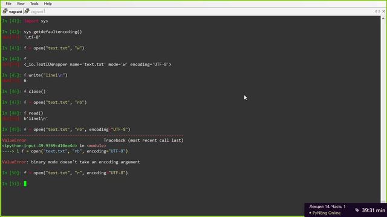Click the terminal scrollbar up arrow
This screenshot has width=387, height=217.
coord(383,19)
